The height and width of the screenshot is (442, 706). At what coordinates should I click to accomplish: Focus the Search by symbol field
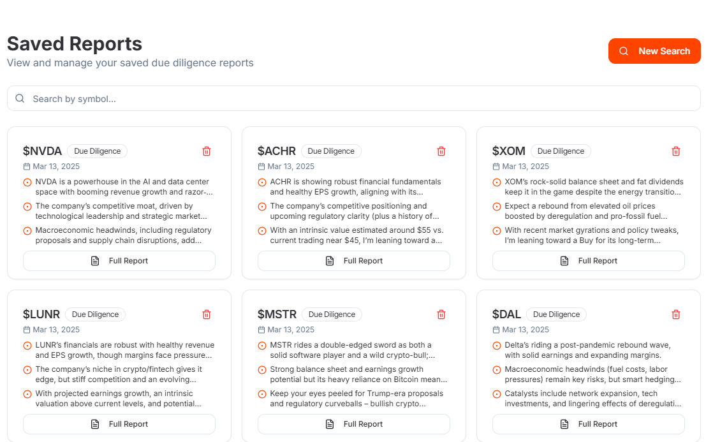354,99
